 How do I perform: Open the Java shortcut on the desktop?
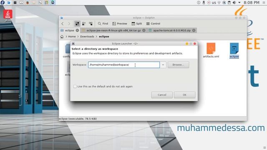pyautogui.click(x=8, y=16)
